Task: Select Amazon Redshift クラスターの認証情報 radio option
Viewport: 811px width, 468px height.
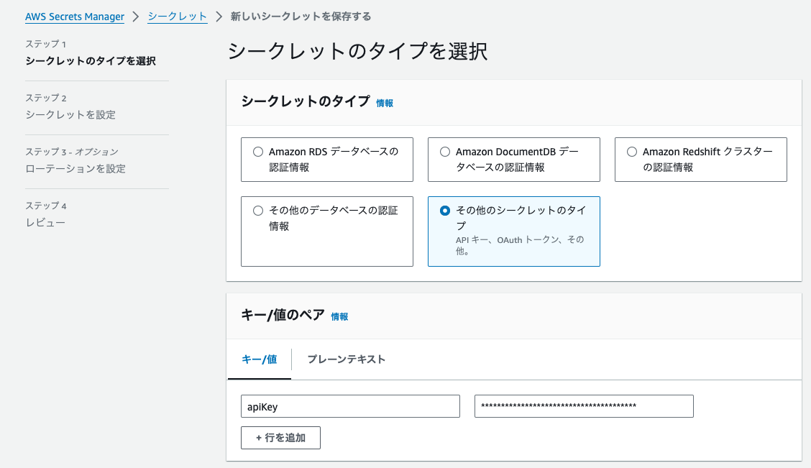Action: (631, 152)
